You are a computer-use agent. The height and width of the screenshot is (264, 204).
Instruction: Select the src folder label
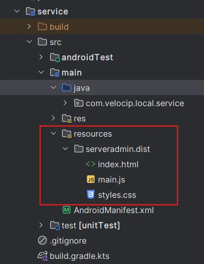[x=56, y=42]
